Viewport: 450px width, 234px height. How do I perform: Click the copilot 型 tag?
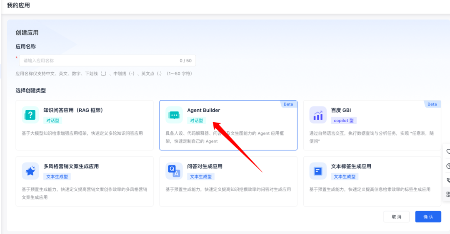pos(343,121)
